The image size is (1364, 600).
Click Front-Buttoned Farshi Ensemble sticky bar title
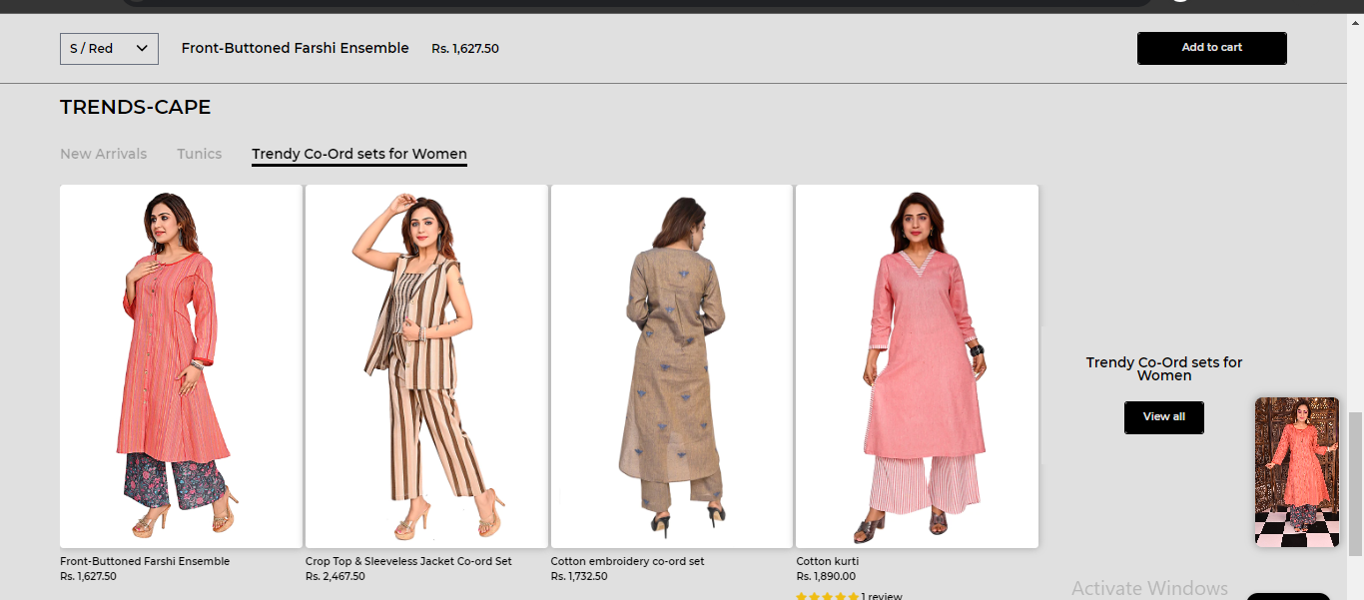pyautogui.click(x=296, y=48)
